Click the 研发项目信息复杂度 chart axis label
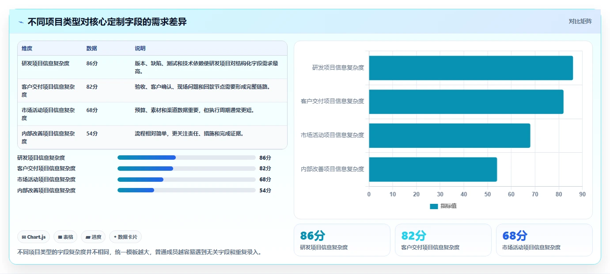This screenshot has width=610, height=274. [x=338, y=68]
